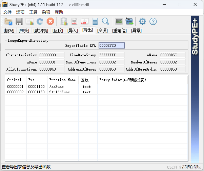Click the nName field 00003D5C
The image size is (204, 171).
pos(172,55)
